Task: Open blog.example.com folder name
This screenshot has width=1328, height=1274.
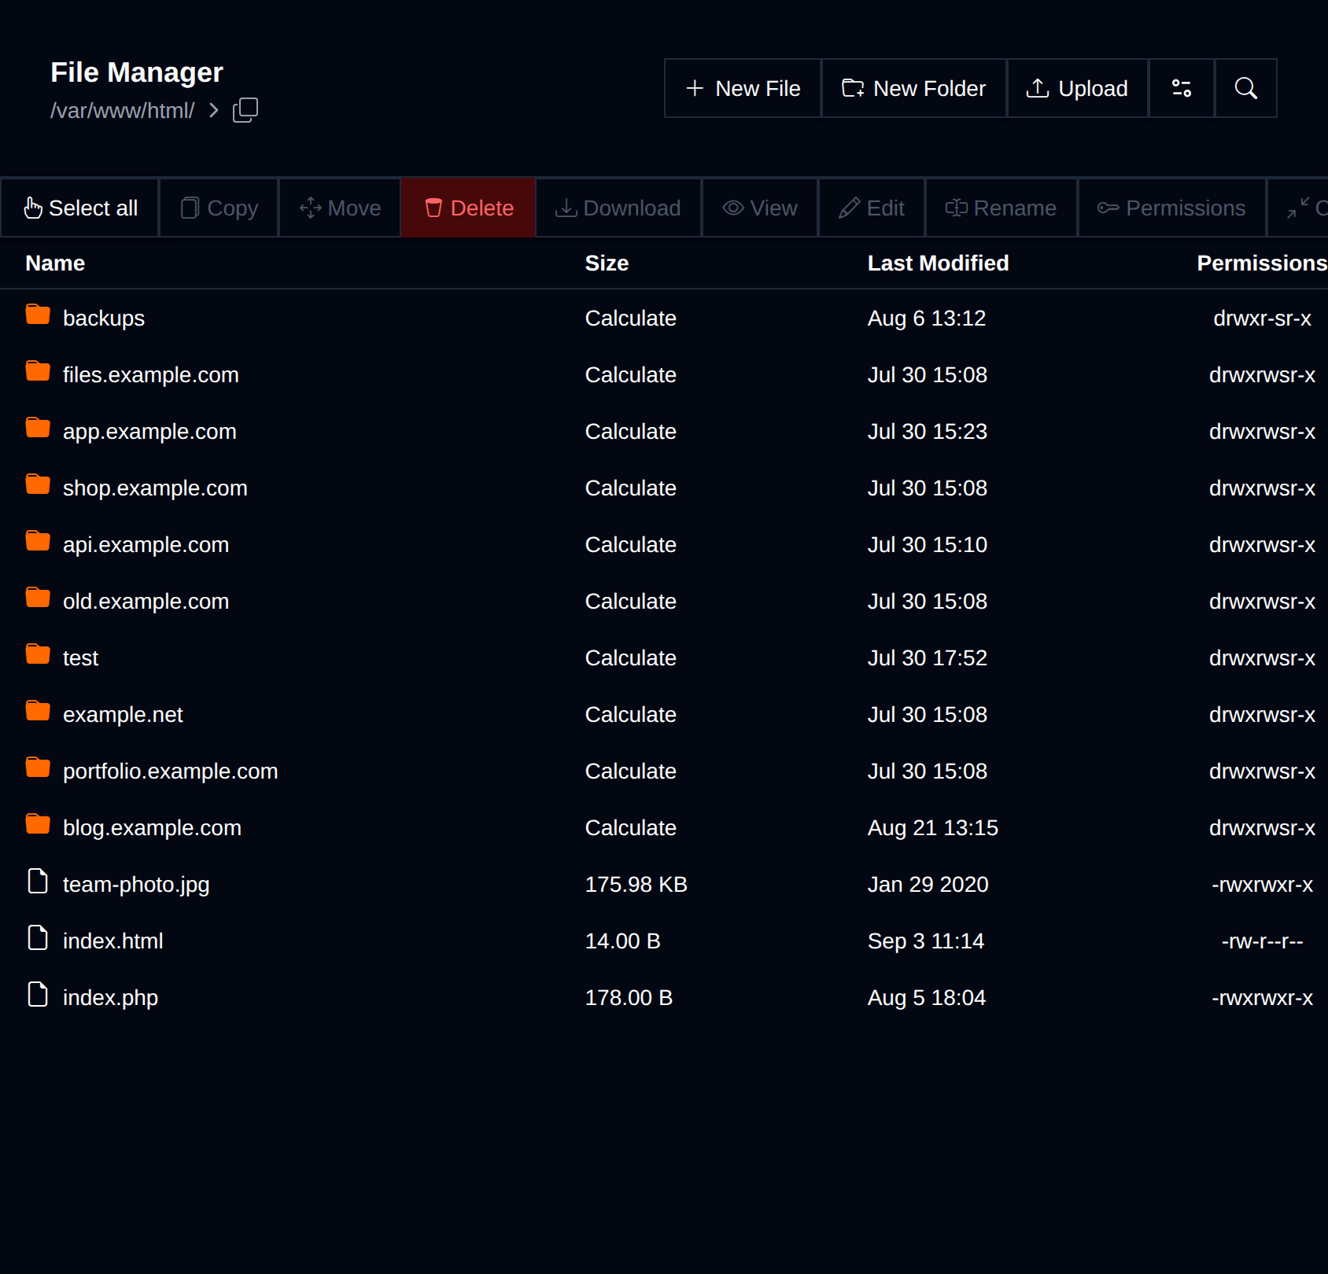Action: tap(152, 828)
